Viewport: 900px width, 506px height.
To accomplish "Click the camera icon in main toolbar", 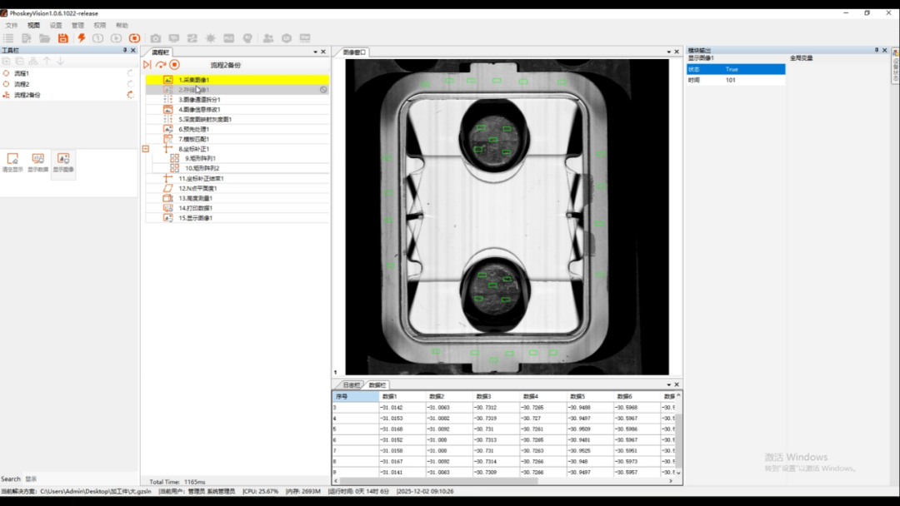I will (x=155, y=38).
